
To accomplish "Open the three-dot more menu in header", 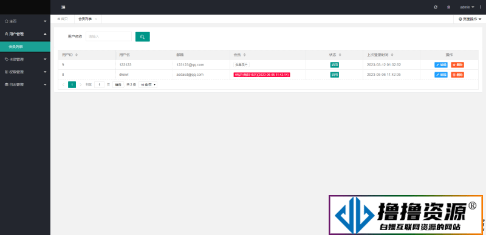I will click(481, 7).
